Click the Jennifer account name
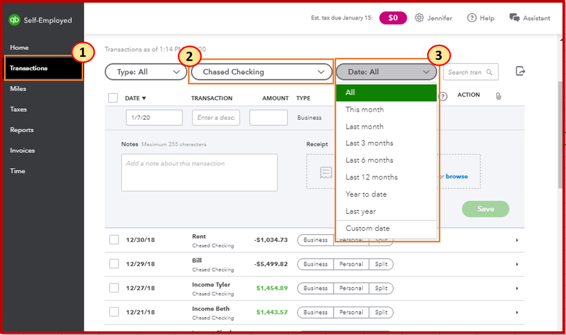566x335 pixels. (x=440, y=18)
